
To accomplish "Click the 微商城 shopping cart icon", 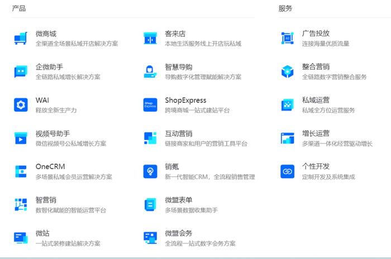I will click(x=21, y=39).
